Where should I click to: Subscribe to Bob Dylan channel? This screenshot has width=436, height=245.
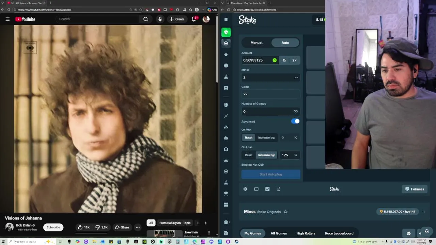pos(53,227)
